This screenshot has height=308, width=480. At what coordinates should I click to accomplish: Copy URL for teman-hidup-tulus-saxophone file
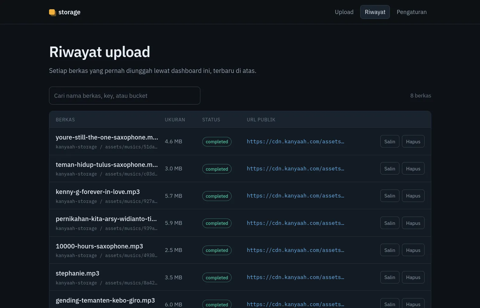[x=390, y=168]
